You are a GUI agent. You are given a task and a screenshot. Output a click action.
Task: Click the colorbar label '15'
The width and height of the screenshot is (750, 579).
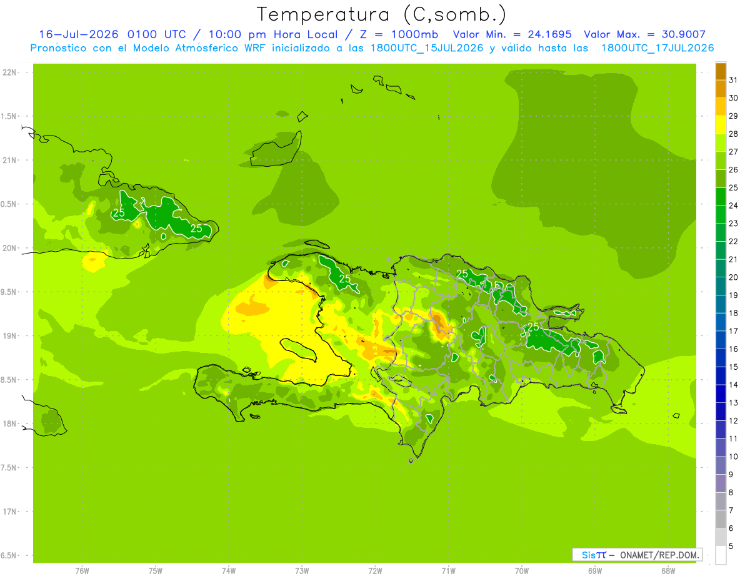(x=734, y=367)
